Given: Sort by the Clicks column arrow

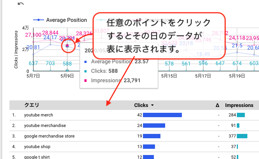Looking at the screenshot, I should click(152, 105).
